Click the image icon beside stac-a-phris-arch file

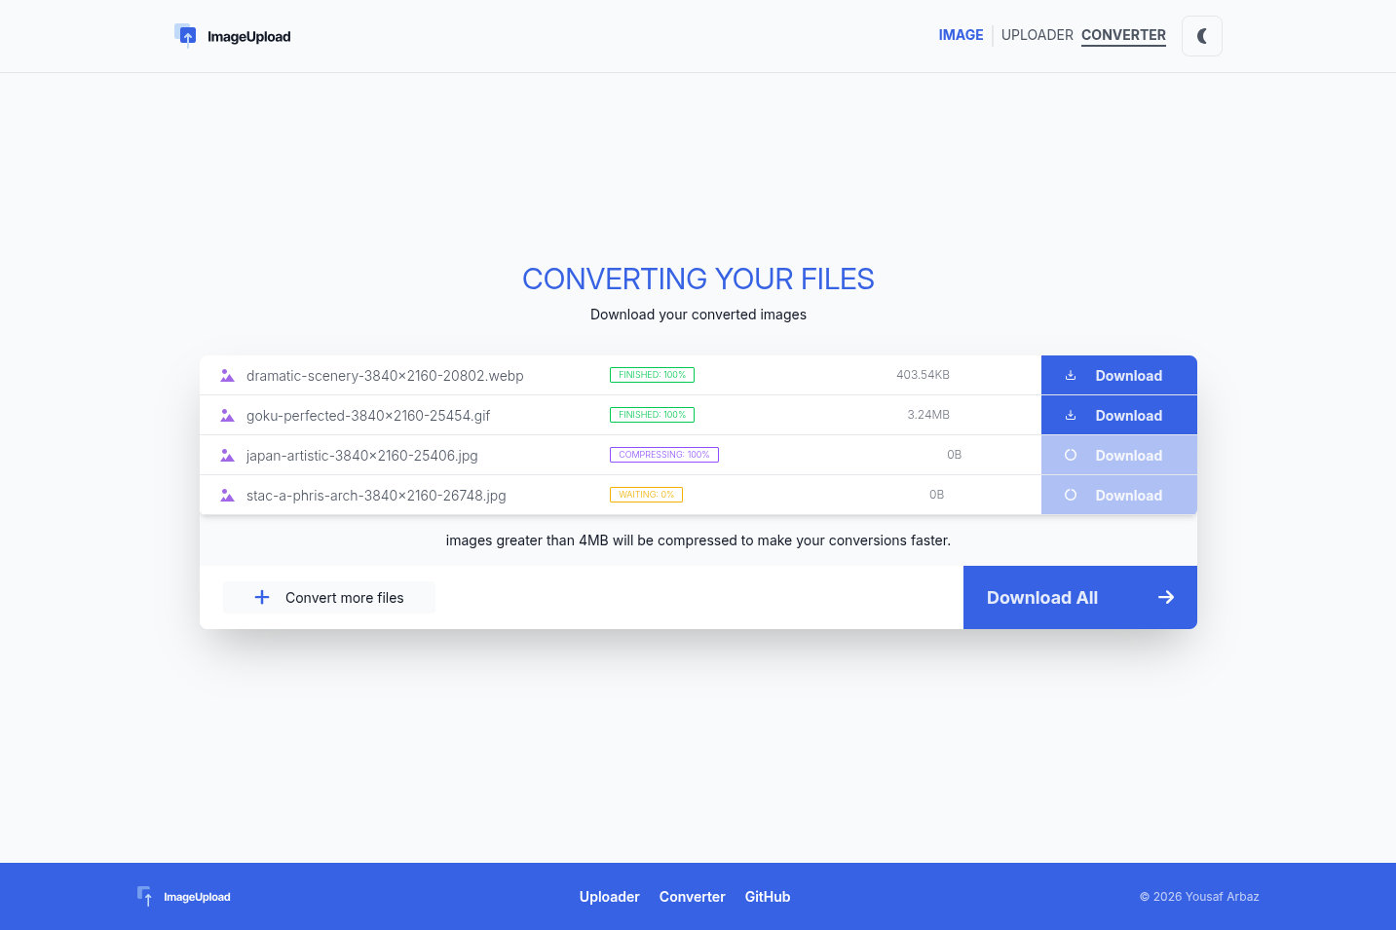pyautogui.click(x=227, y=495)
